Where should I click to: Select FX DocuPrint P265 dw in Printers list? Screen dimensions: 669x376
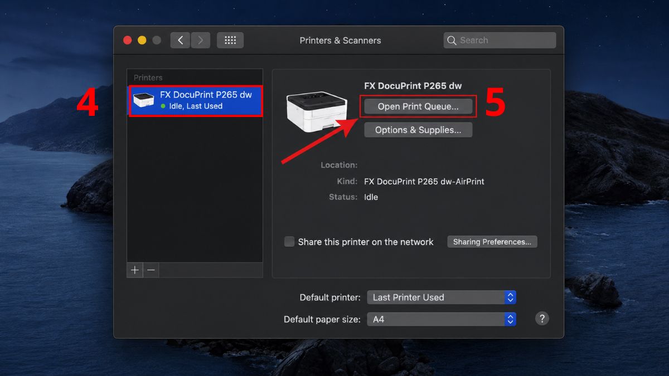[x=195, y=100]
